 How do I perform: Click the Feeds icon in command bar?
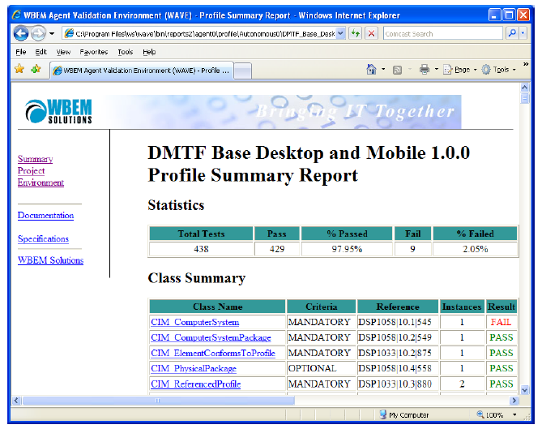pos(397,70)
